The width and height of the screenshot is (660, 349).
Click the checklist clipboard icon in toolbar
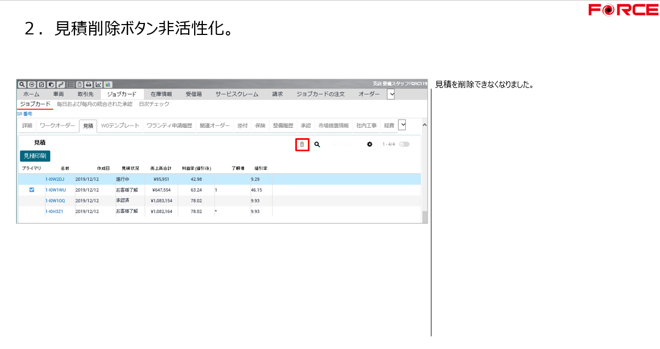(x=41, y=85)
